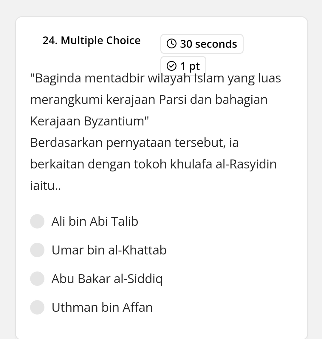Click the "30 seconds" timer text
322x339 pixels.
coord(208,44)
